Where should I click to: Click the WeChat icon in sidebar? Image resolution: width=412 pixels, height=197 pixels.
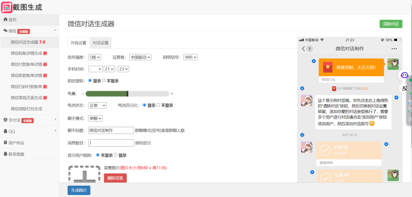point(5,31)
